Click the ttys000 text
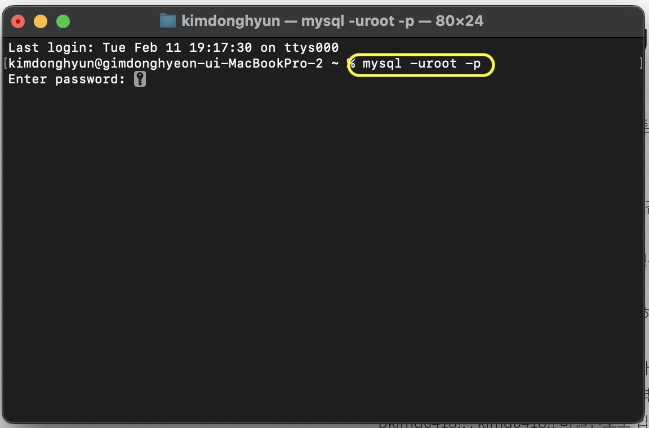The height and width of the screenshot is (428, 649). coord(311,48)
